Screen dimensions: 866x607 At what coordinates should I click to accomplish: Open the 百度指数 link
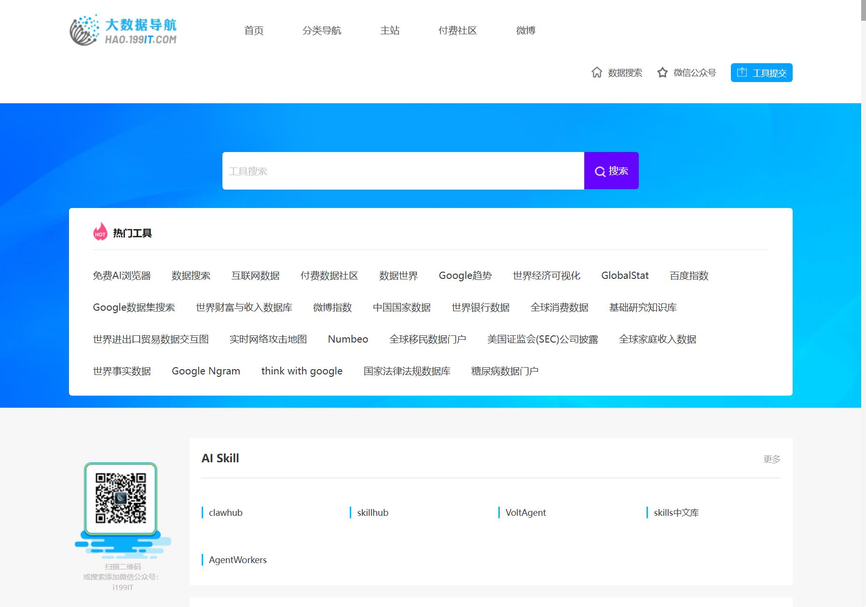(689, 276)
